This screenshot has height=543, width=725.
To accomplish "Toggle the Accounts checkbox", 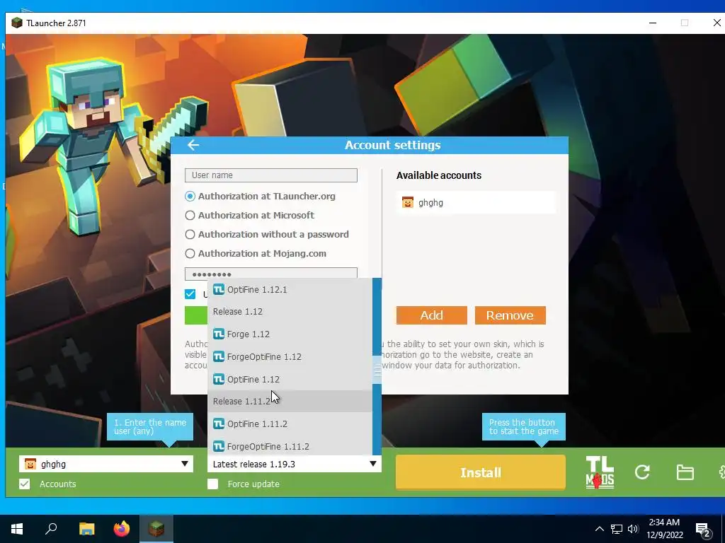I will [25, 484].
